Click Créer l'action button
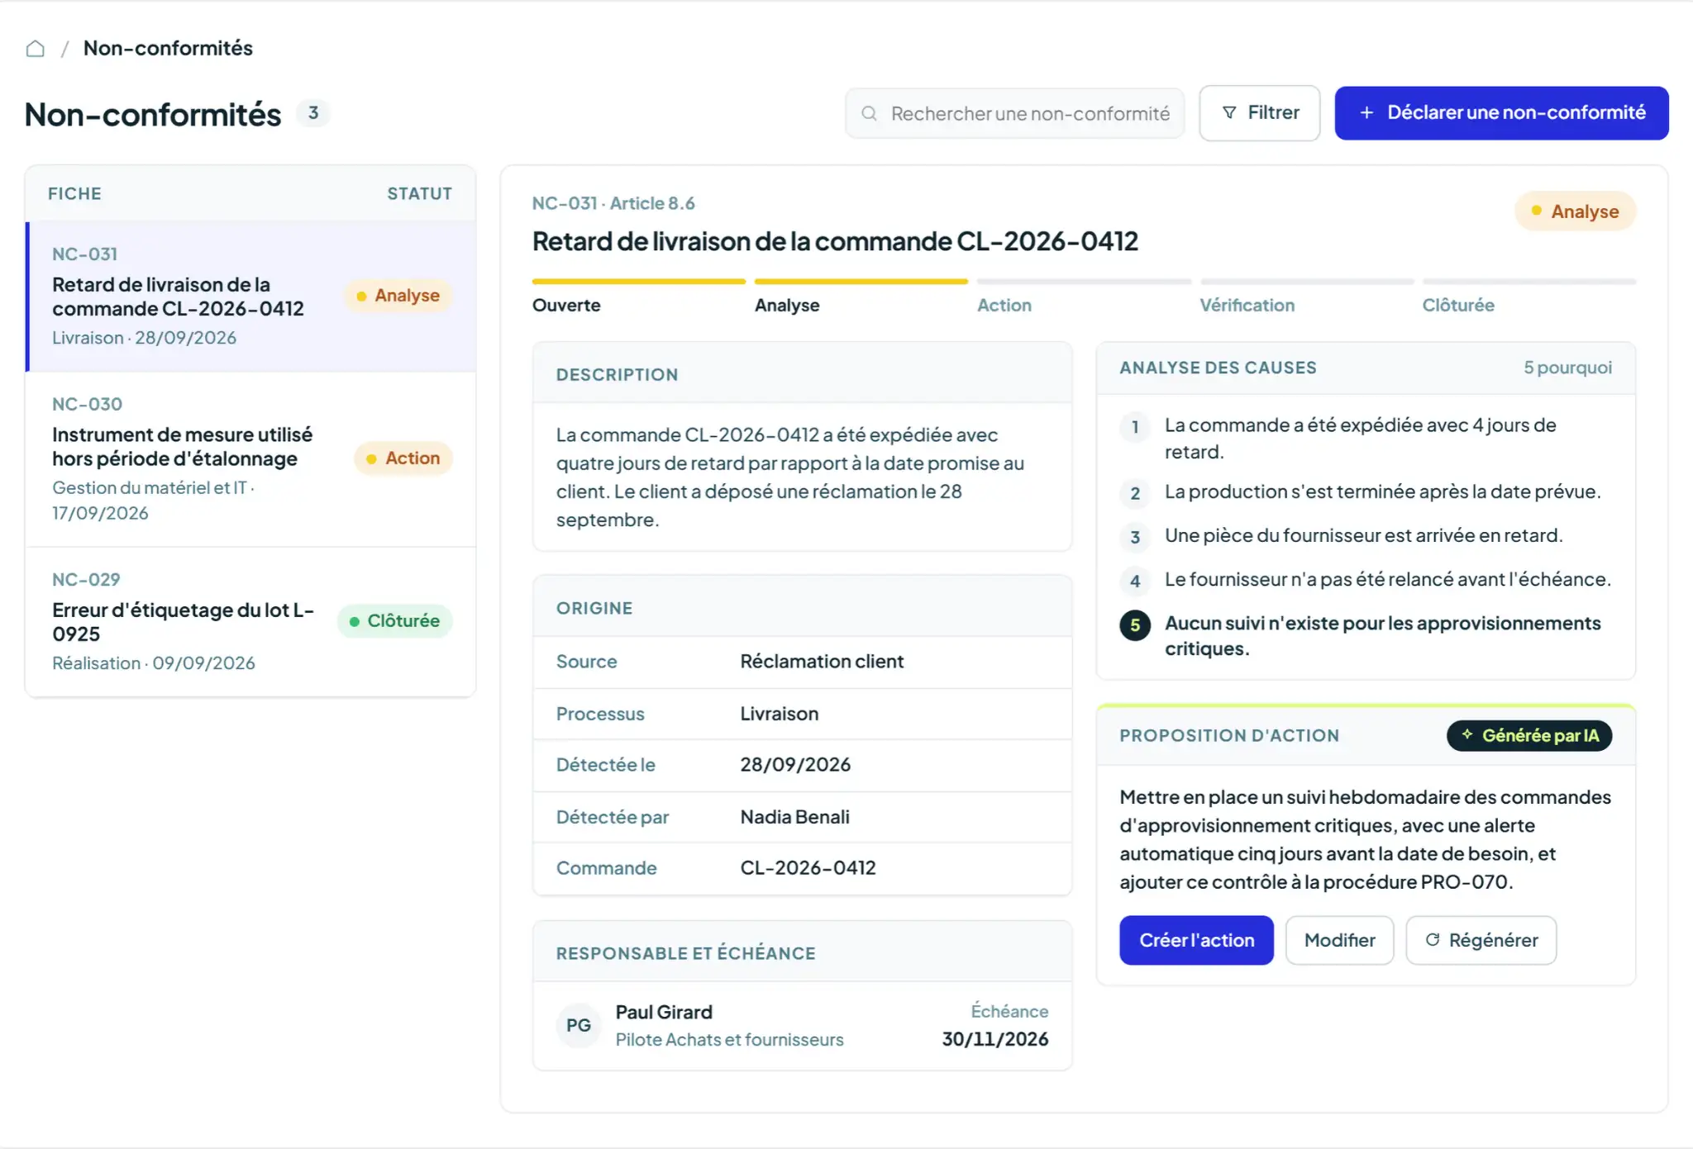Screen dimensions: 1693x1149 pos(1196,940)
